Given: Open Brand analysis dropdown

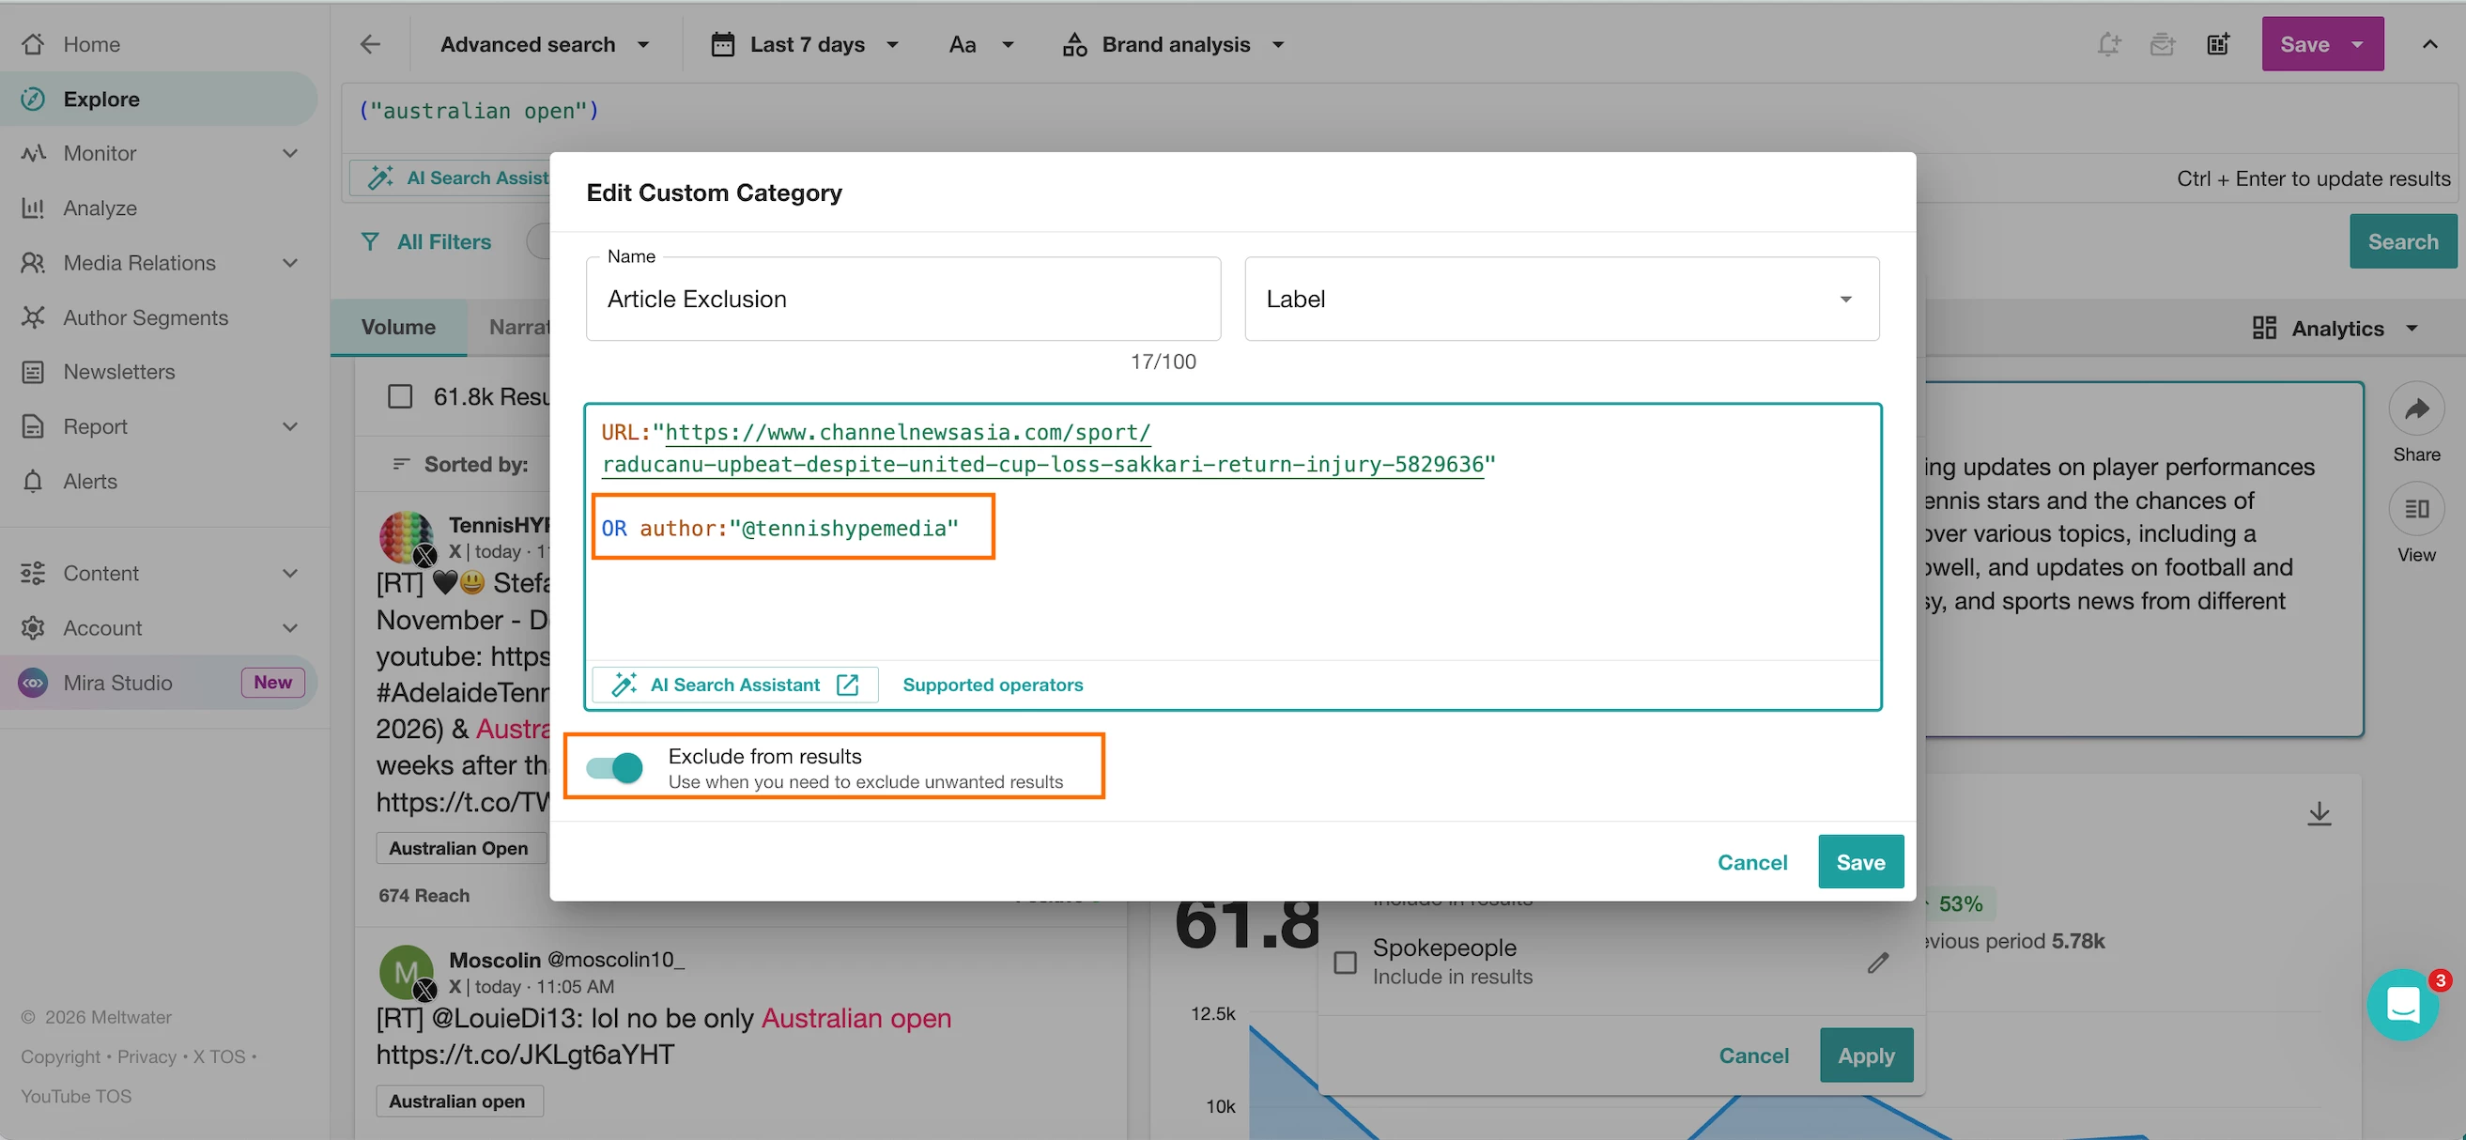Looking at the screenshot, I should pos(1174,44).
